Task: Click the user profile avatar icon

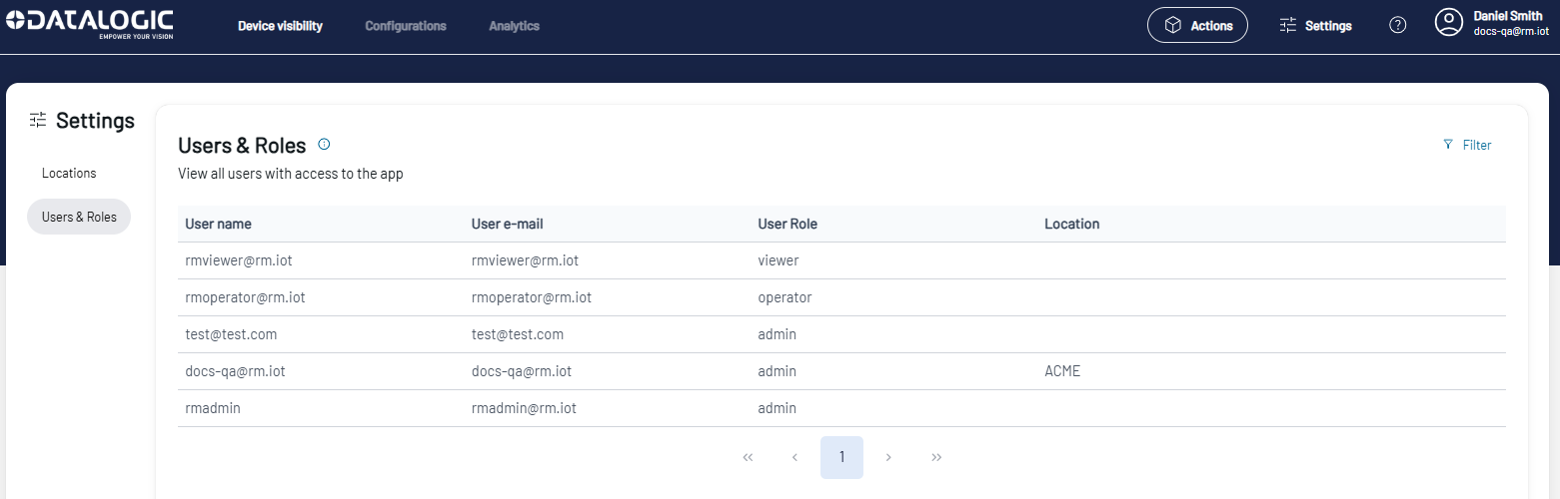Action: tap(1448, 24)
